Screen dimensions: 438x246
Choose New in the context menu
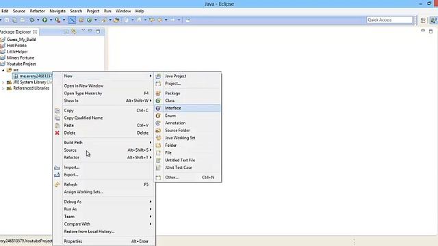click(104, 76)
